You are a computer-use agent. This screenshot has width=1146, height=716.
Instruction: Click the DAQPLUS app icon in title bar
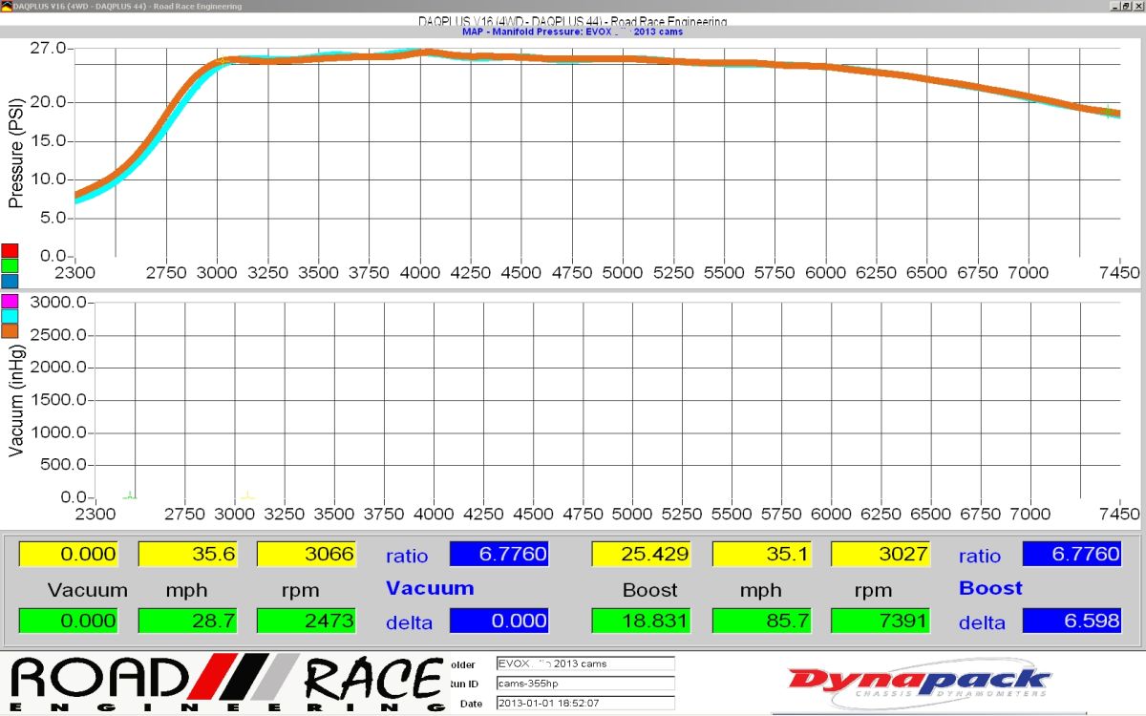point(7,7)
